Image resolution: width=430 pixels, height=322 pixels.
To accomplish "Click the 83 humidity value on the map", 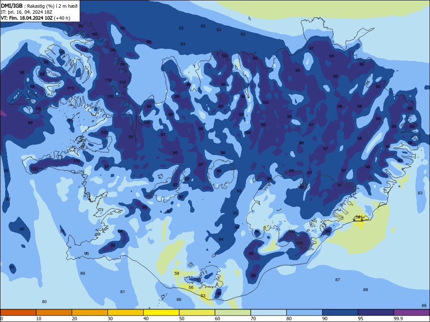I will click(x=420, y=193).
